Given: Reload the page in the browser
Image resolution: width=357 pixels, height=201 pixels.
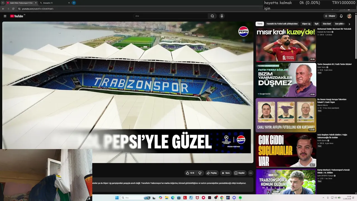Looking at the screenshot, I should click(x=13, y=9).
